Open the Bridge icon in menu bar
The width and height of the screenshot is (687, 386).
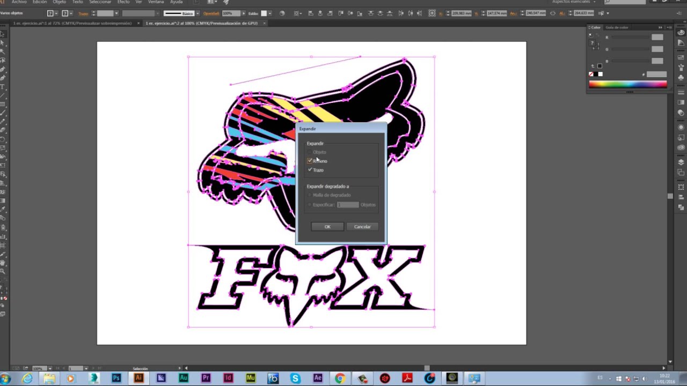point(195,2)
